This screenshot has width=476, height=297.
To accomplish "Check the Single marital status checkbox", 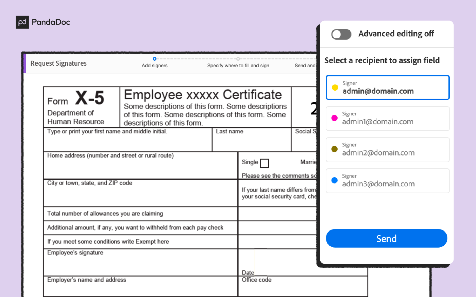I will click(x=265, y=163).
